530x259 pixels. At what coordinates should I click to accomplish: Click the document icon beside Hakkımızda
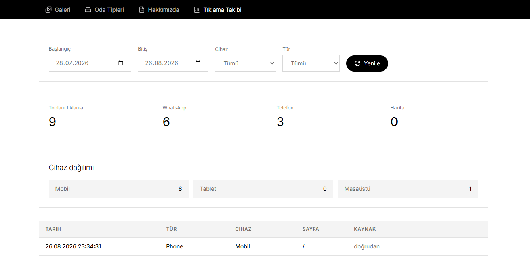[142, 10]
